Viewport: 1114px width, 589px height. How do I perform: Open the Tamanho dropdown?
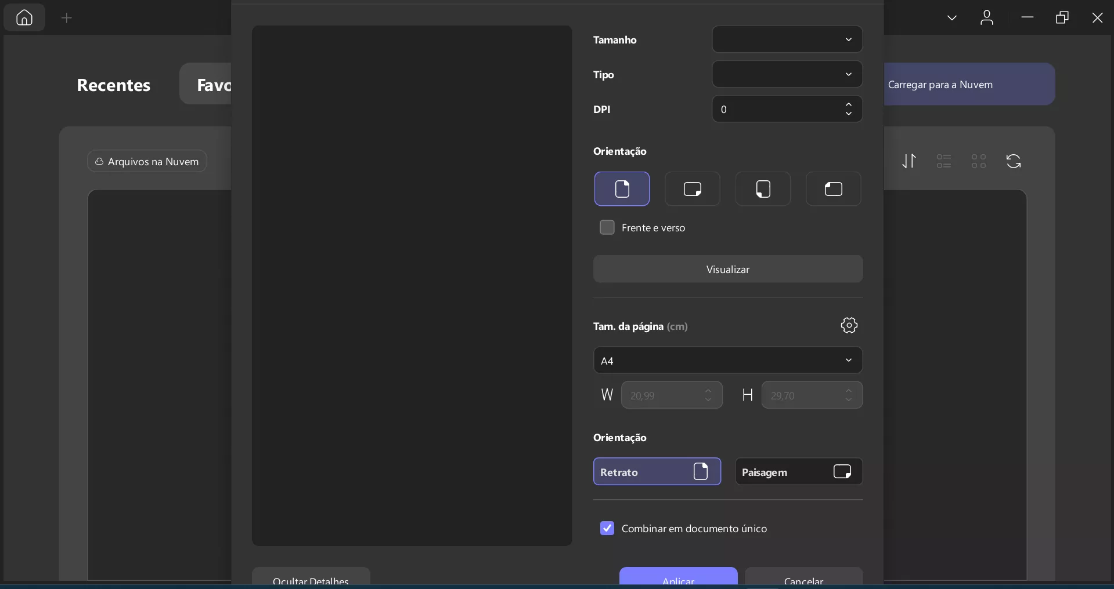[787, 39]
